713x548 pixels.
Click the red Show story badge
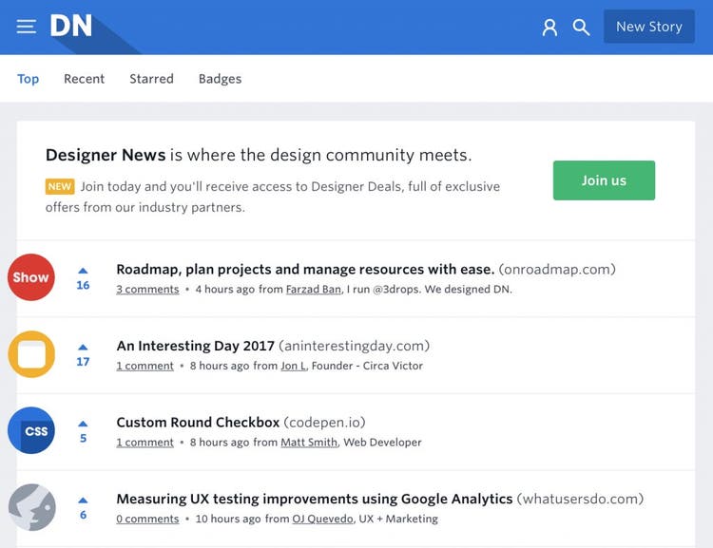click(x=31, y=277)
